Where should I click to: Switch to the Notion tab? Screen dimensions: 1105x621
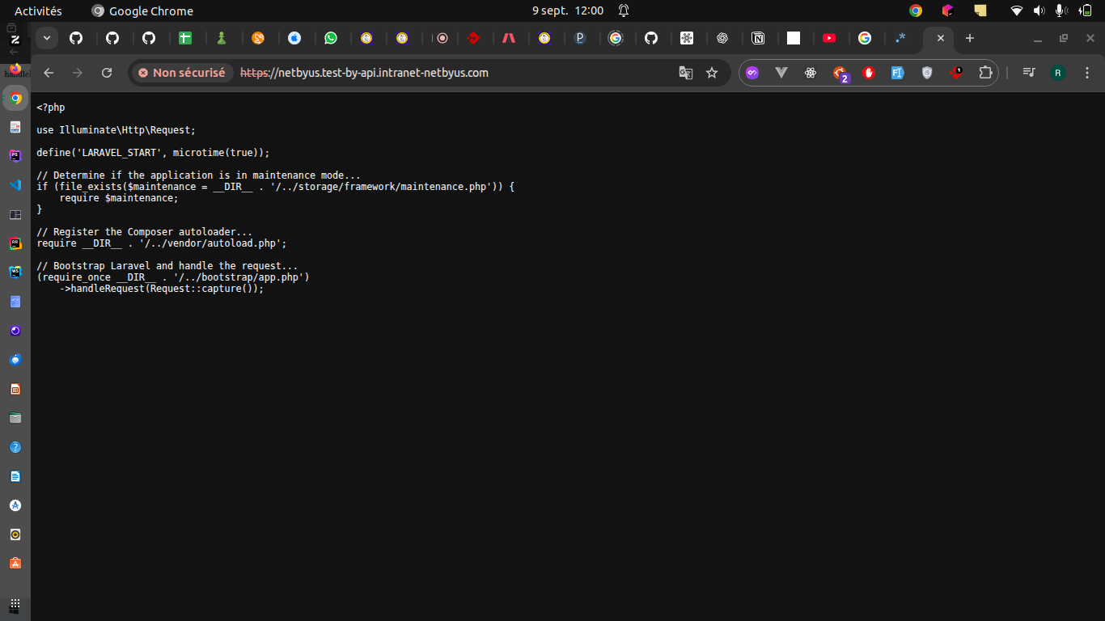pos(758,38)
